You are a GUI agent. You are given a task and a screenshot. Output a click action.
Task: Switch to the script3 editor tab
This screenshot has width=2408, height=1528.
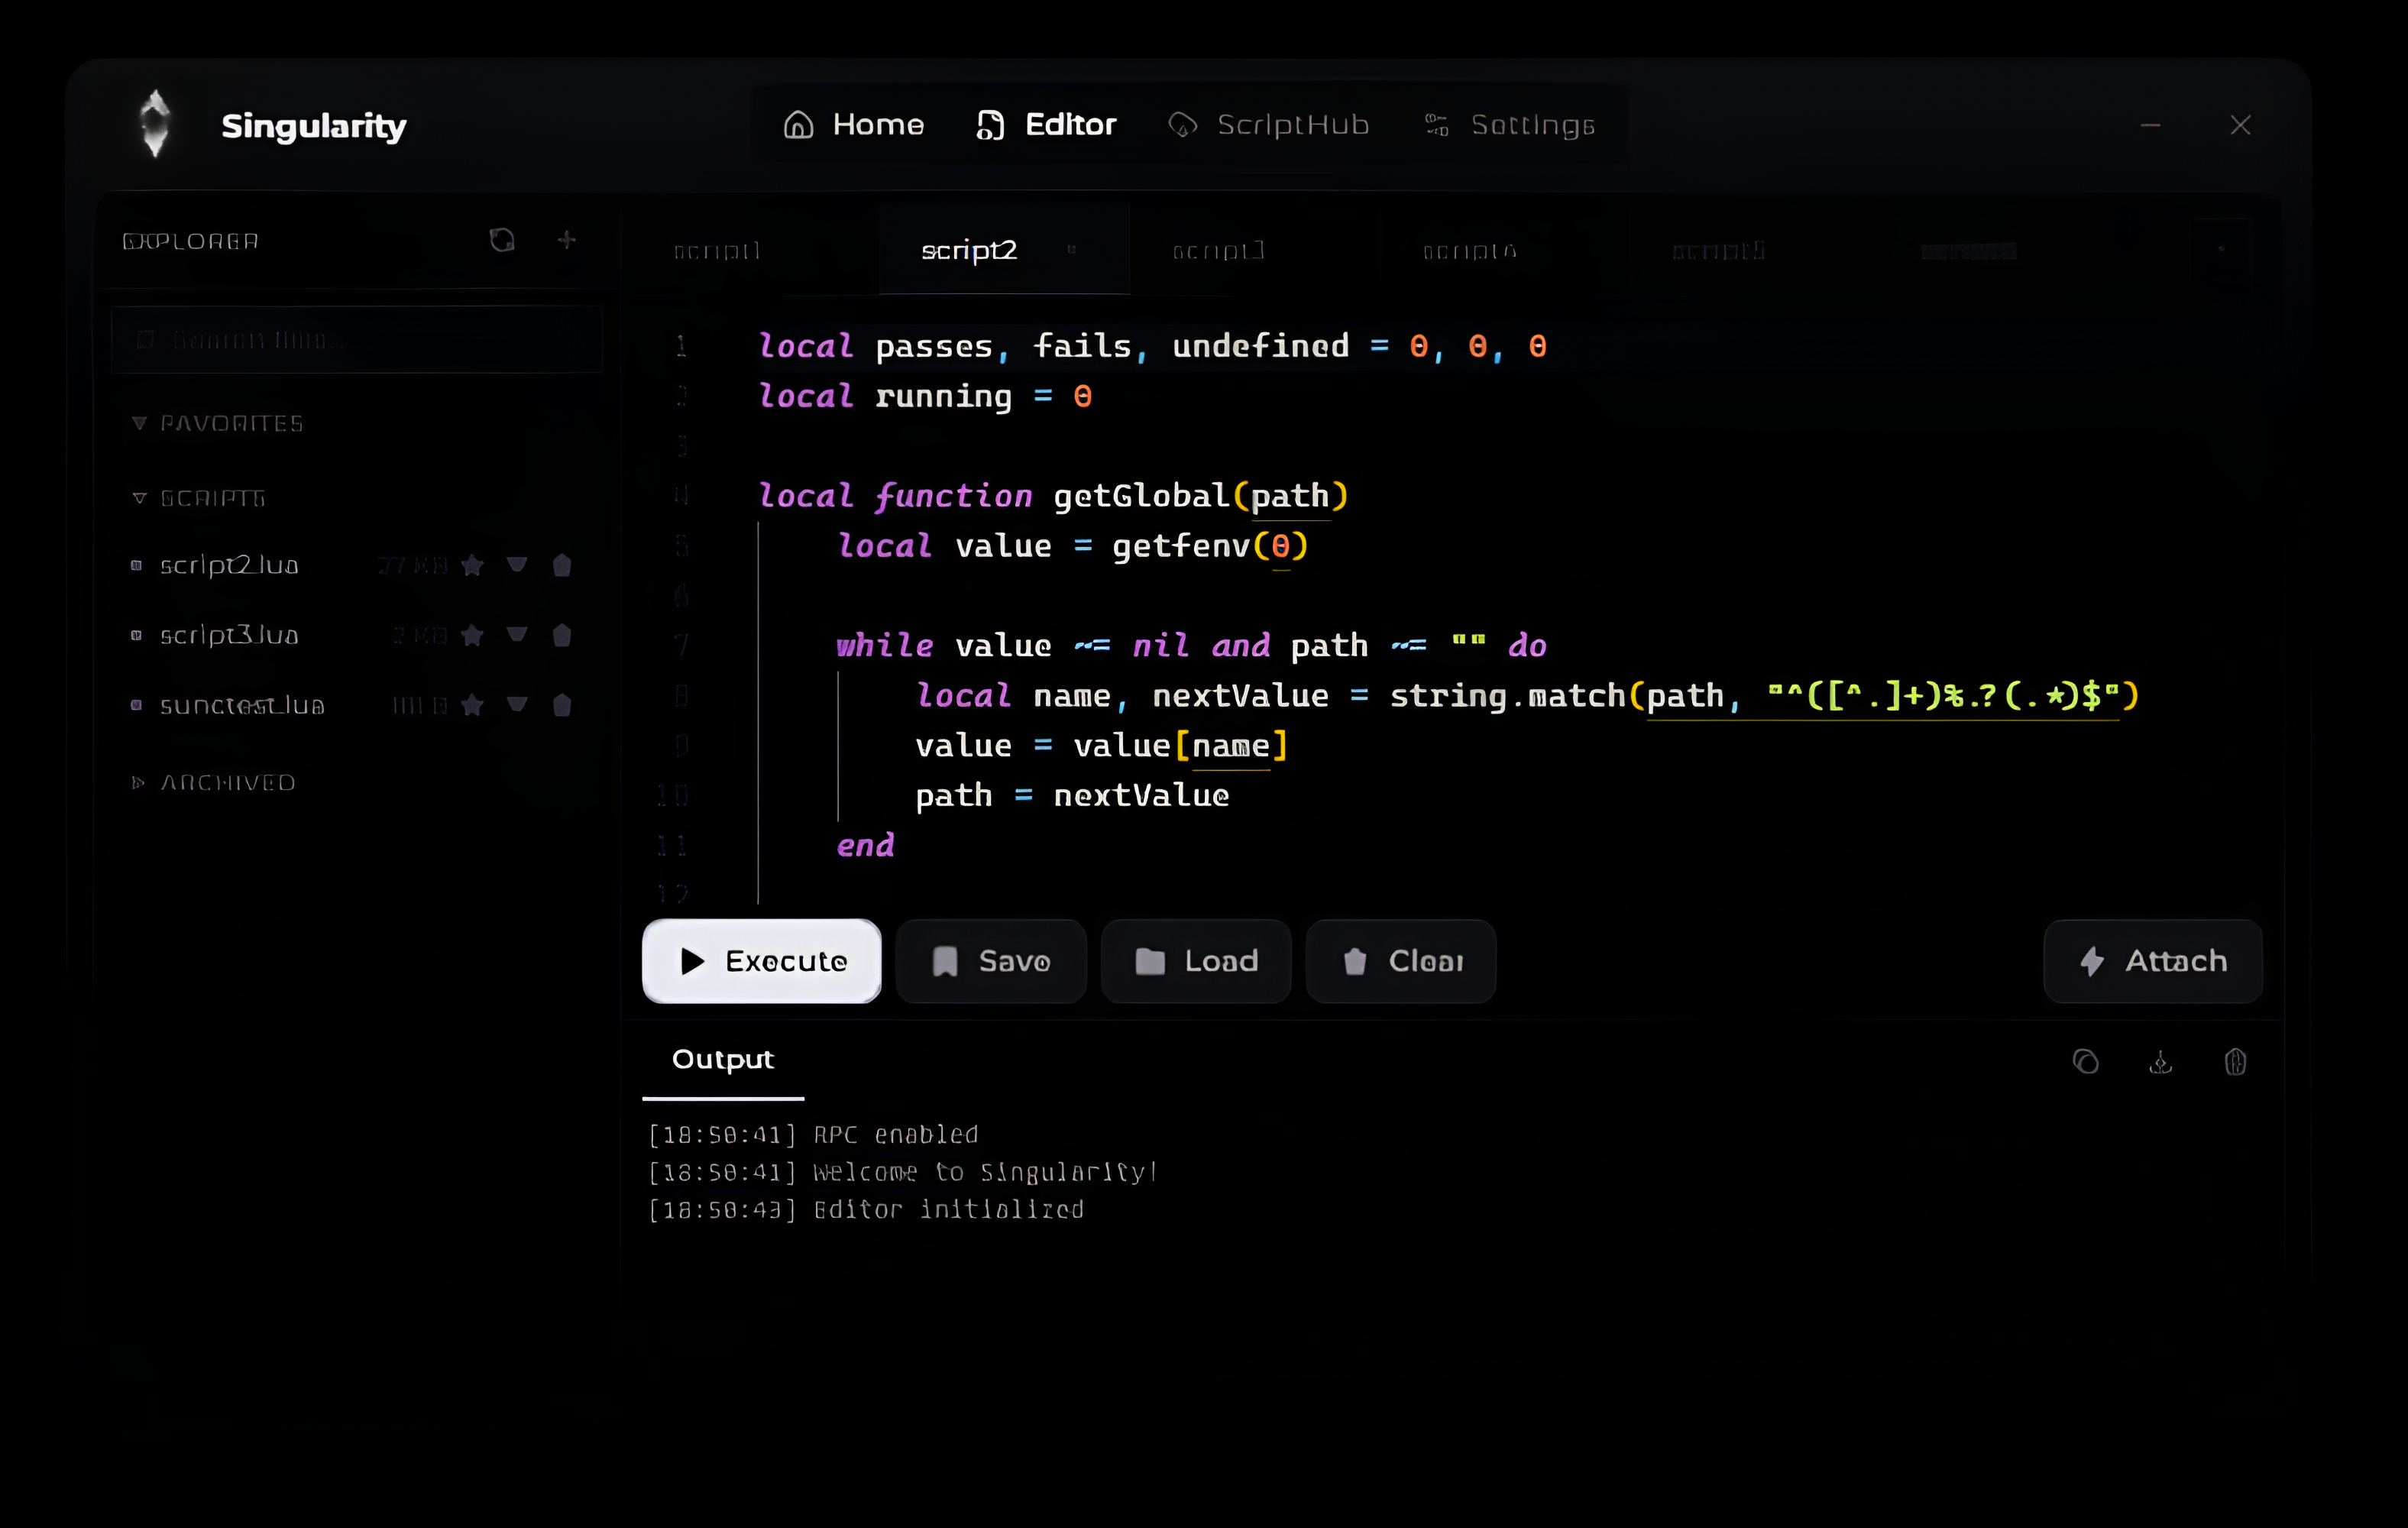tap(1218, 251)
